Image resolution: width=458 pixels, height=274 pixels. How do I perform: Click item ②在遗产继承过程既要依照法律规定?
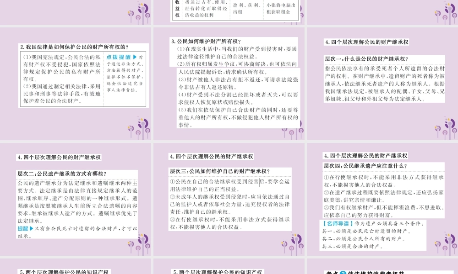pos(383,196)
